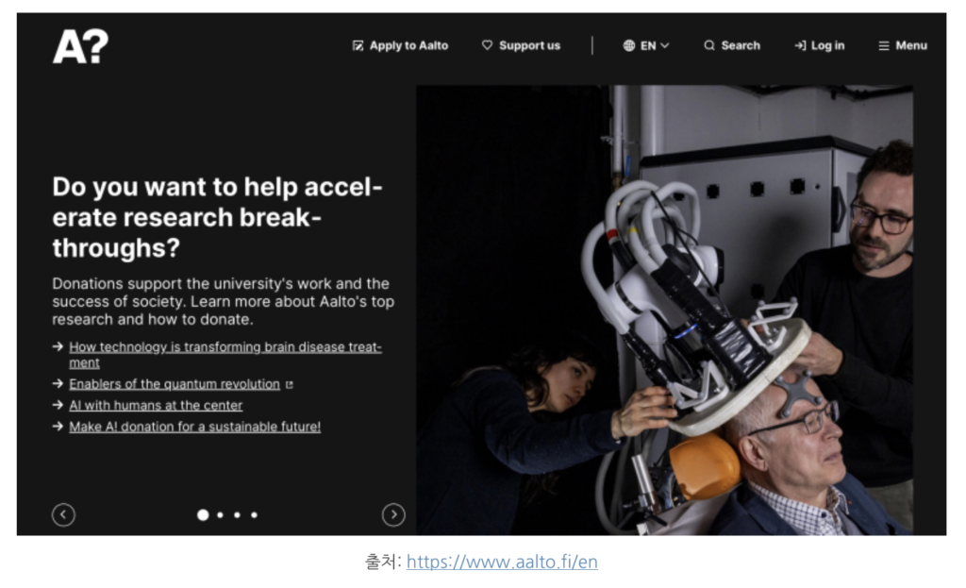The height and width of the screenshot is (588, 966).
Task: Open Make A! donation for sustainable future link
Action: tap(194, 427)
